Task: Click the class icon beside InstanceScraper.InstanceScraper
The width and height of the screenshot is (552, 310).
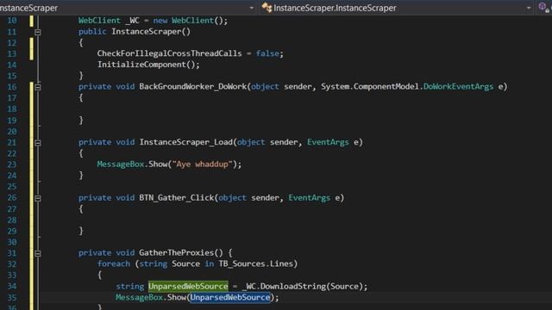Action: coord(267,8)
